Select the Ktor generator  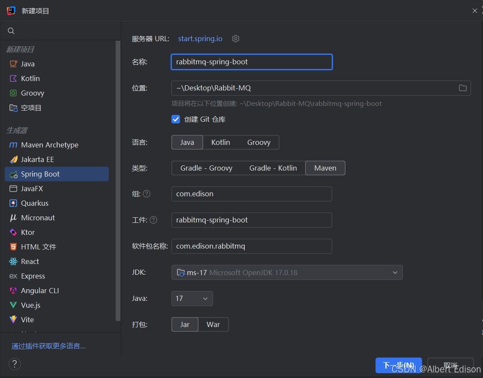coord(57,232)
